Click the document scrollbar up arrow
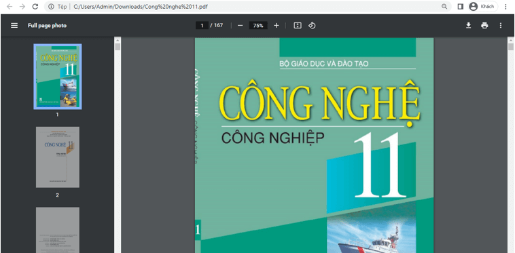This screenshot has width=515, height=253. tap(511, 39)
